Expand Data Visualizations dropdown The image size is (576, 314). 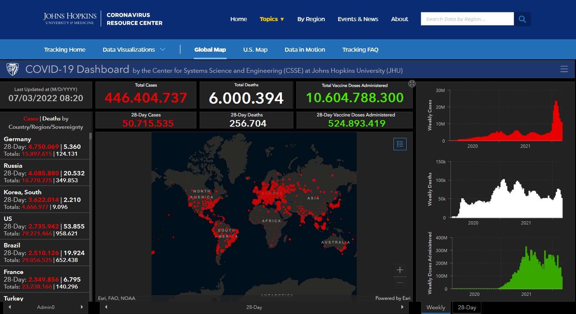134,49
